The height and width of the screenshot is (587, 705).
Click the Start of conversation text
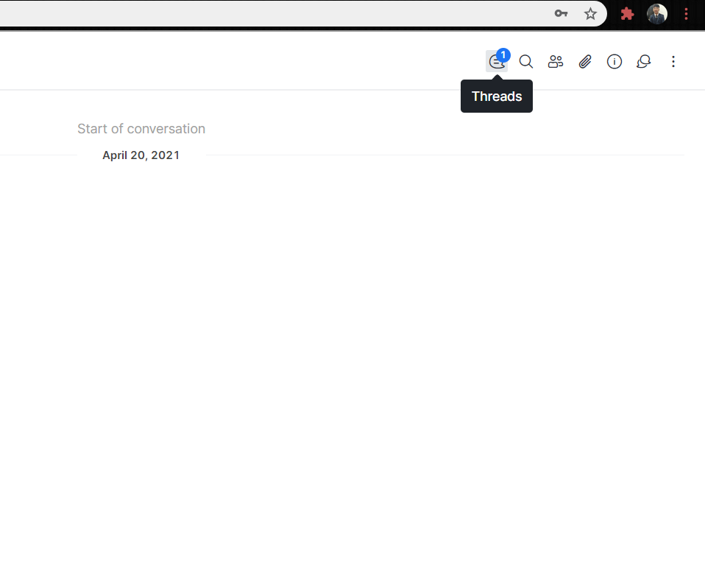click(x=141, y=128)
